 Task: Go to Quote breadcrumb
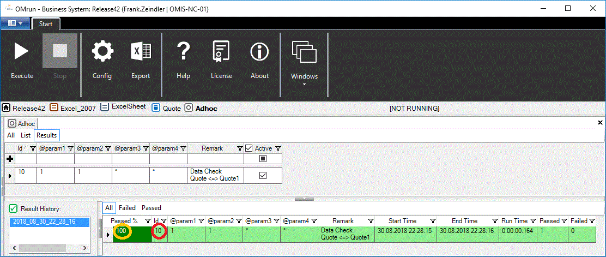click(166, 108)
